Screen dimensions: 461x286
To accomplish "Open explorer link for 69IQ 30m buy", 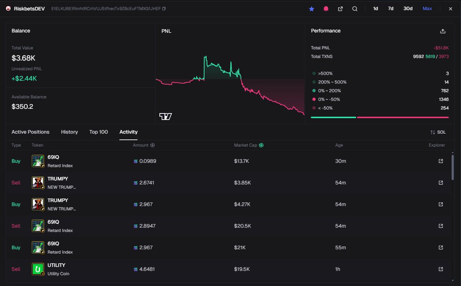I will point(441,161).
